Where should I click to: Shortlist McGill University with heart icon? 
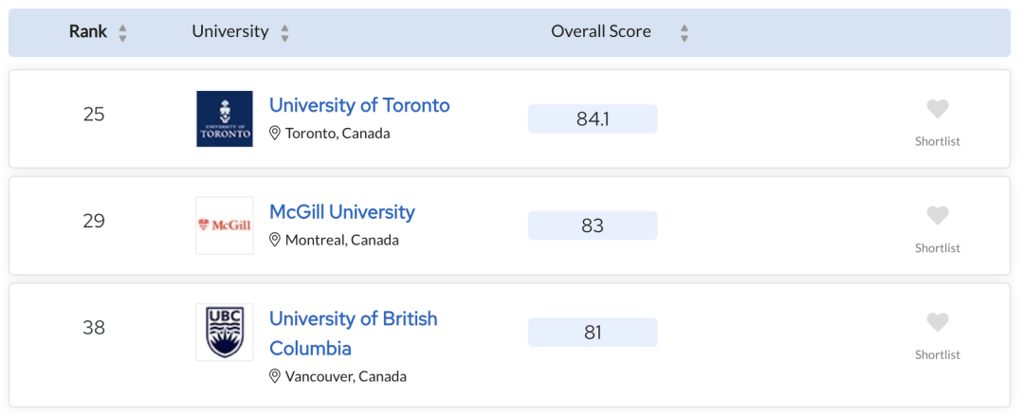coord(937,215)
